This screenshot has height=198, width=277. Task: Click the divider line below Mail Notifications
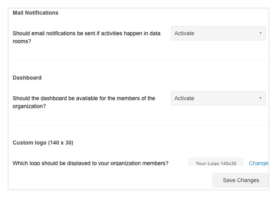click(x=139, y=60)
